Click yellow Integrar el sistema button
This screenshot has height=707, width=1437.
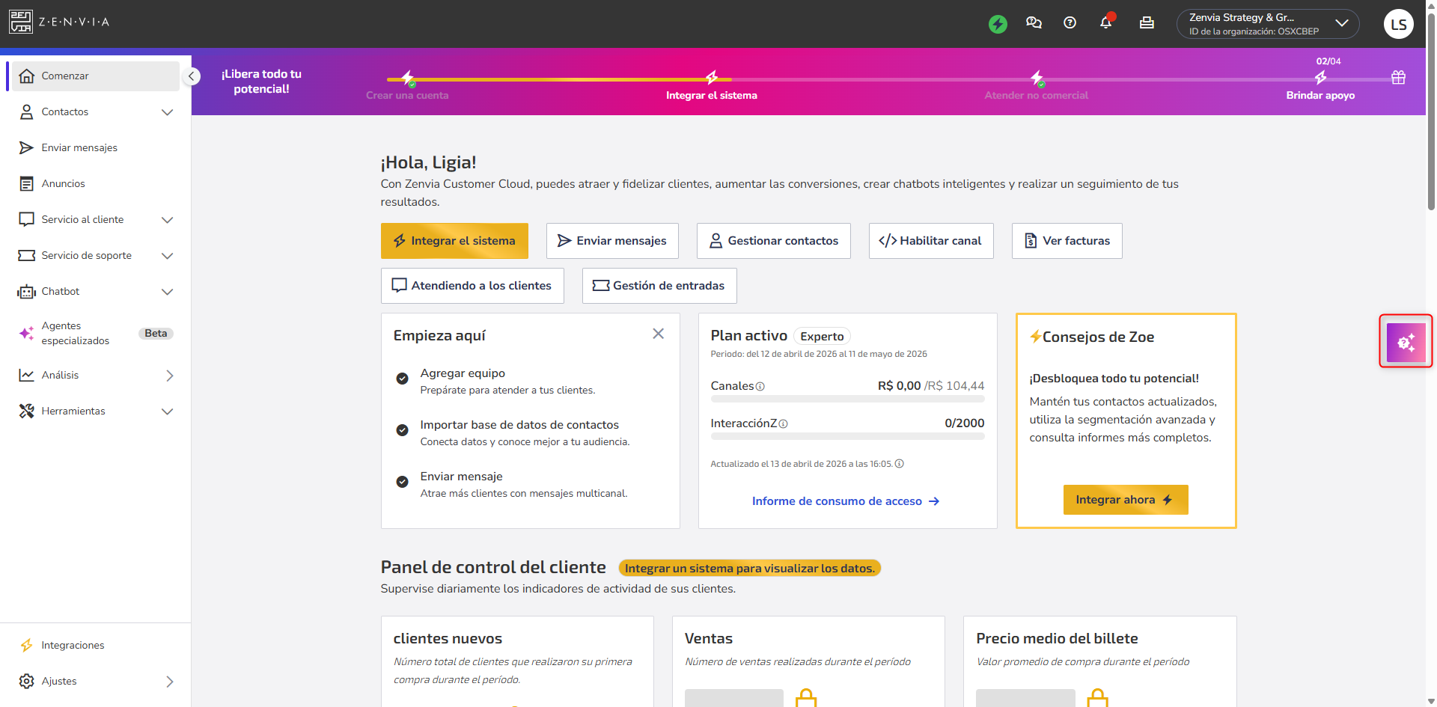[x=454, y=241]
